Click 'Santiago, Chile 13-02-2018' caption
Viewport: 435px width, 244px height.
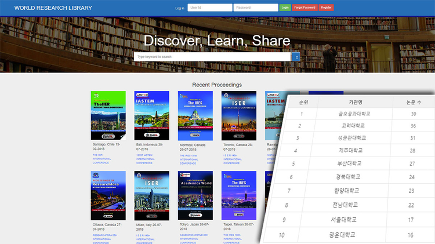106,147
